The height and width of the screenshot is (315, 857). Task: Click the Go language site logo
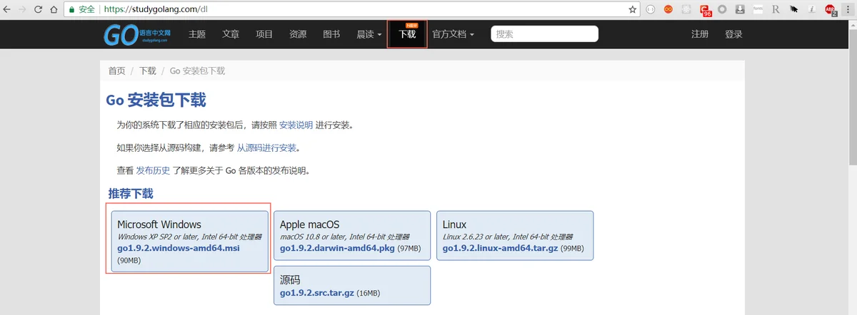(x=139, y=34)
